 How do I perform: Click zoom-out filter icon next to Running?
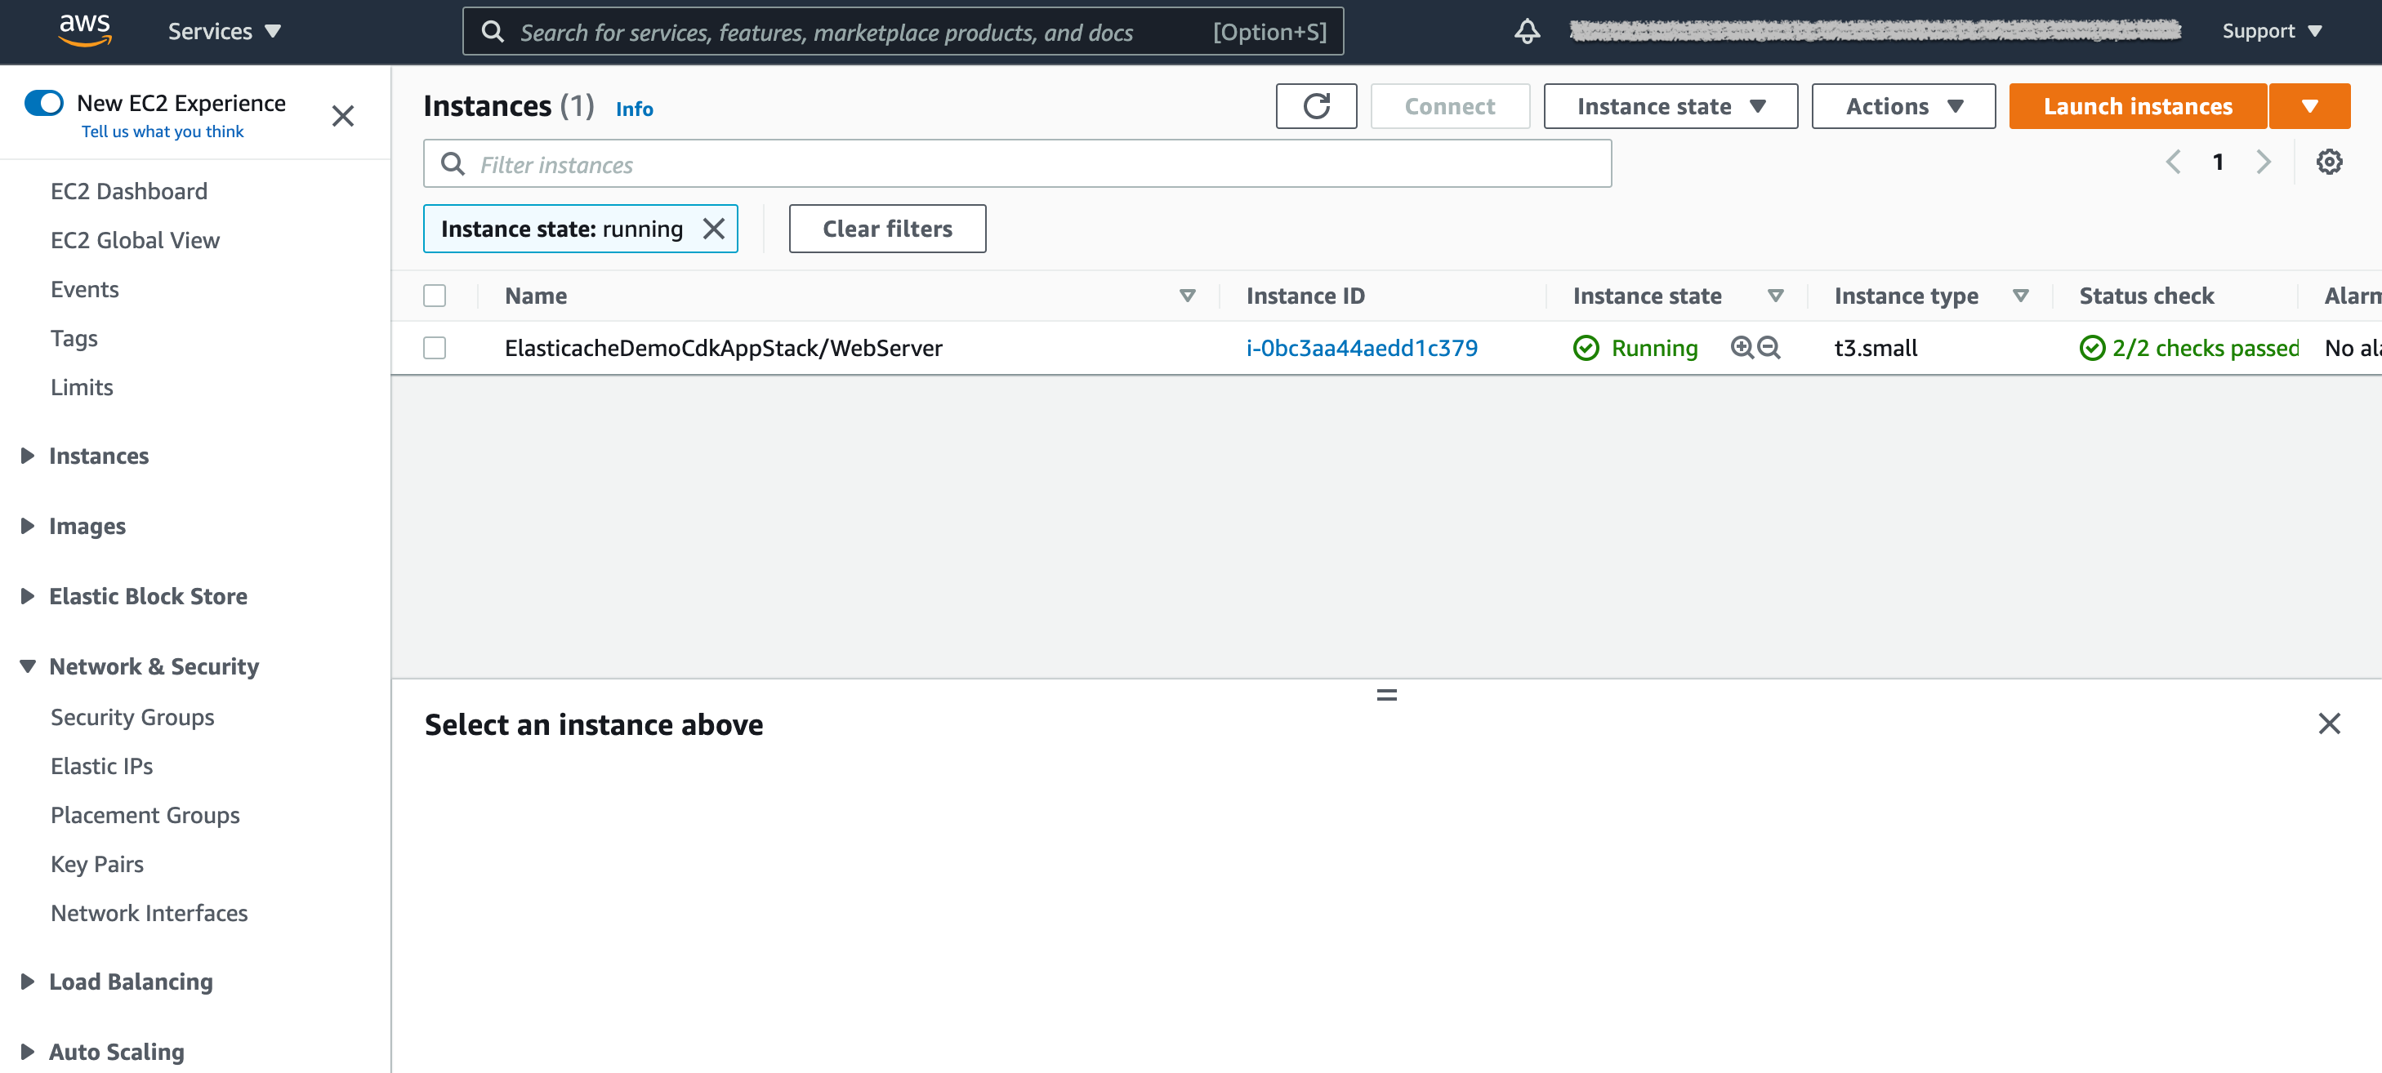click(1768, 348)
